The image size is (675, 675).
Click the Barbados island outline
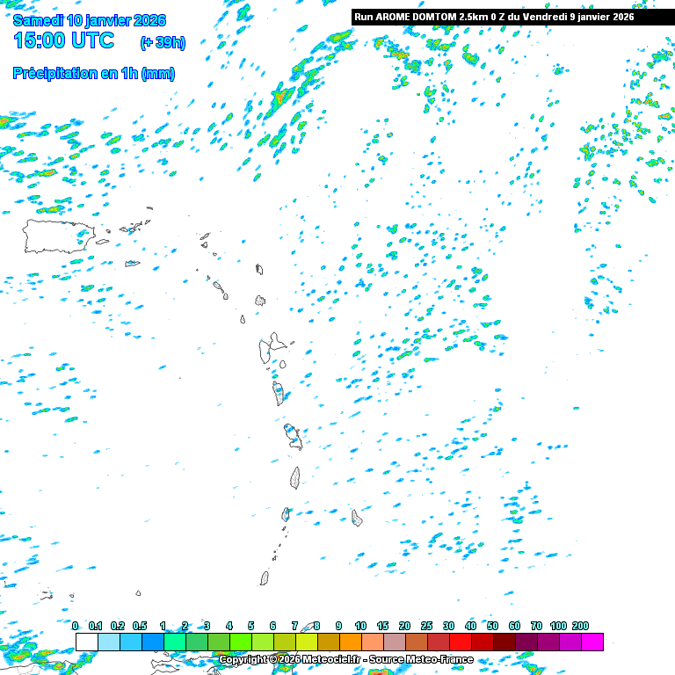pyautogui.click(x=357, y=518)
